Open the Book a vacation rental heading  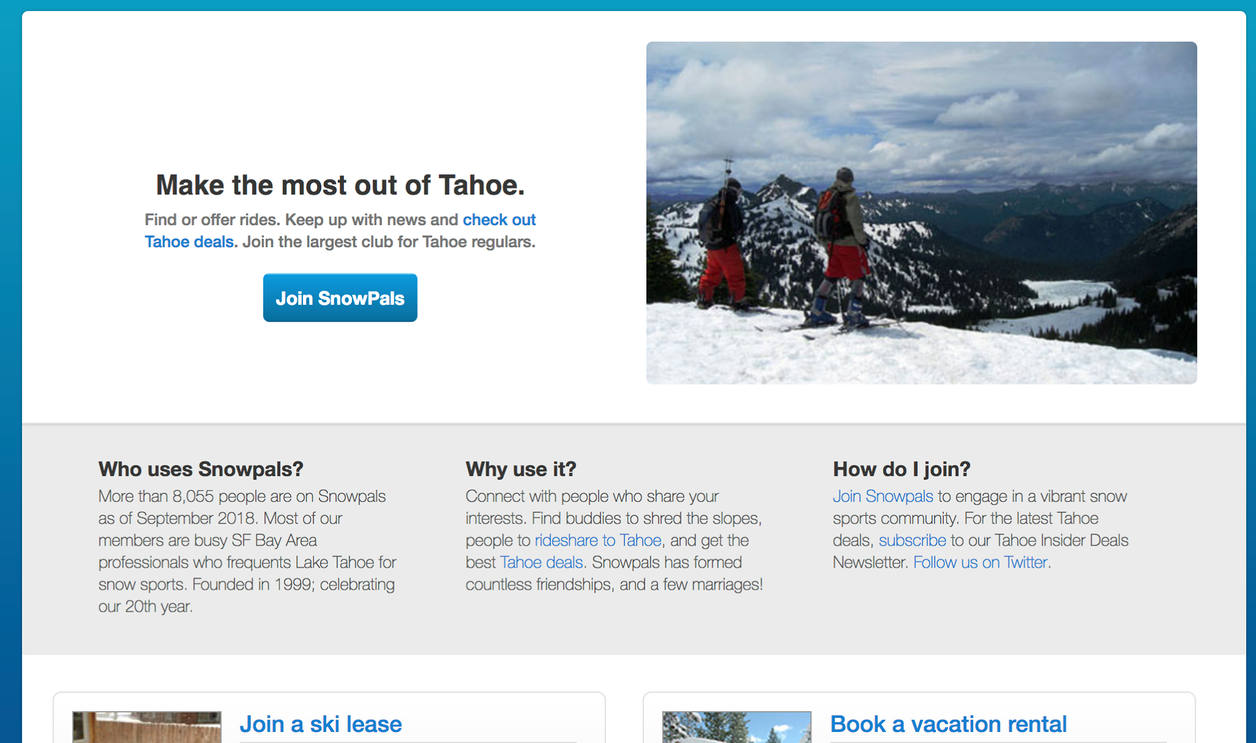[948, 724]
